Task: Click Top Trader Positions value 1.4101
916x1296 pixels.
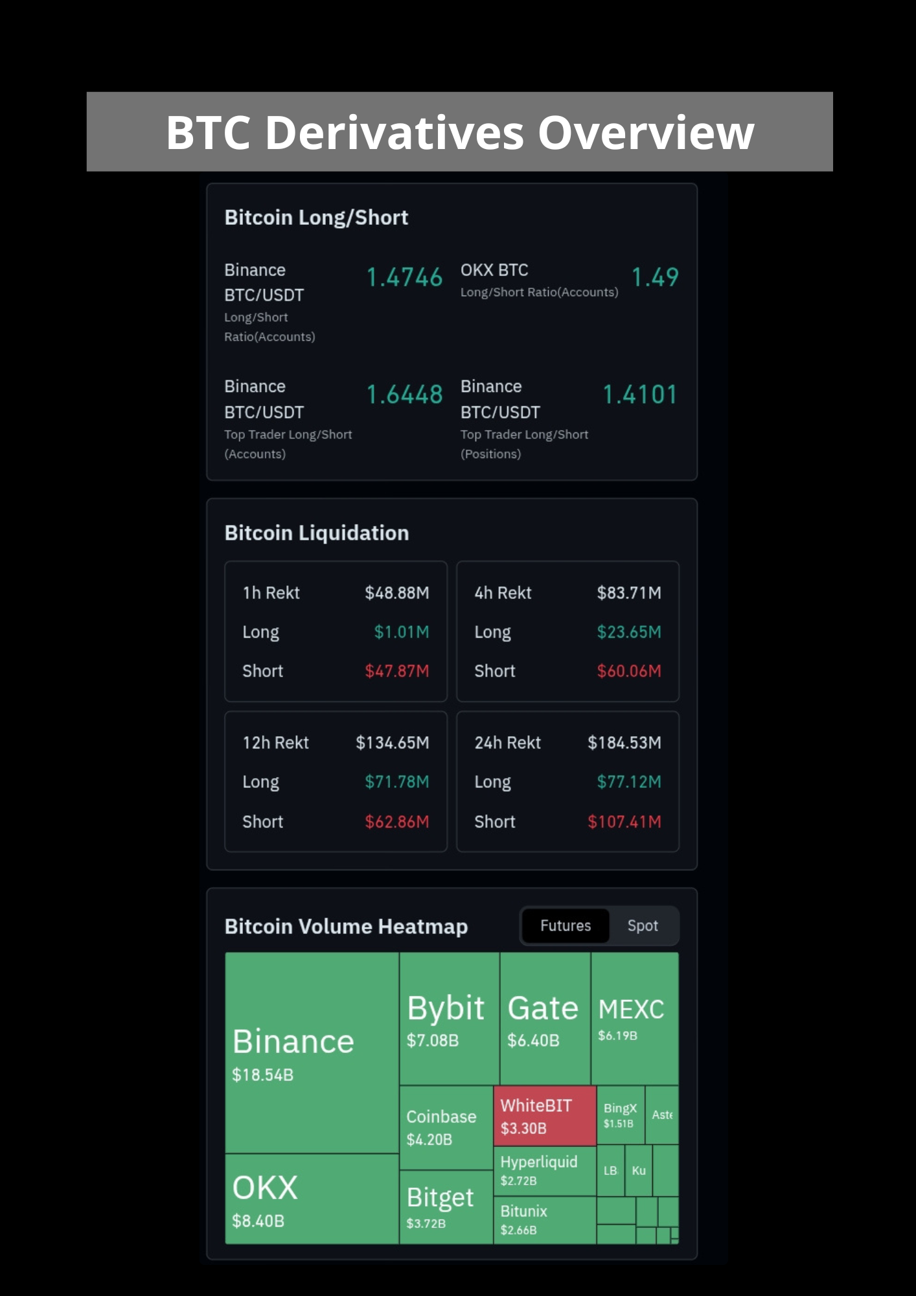Action: (x=640, y=394)
